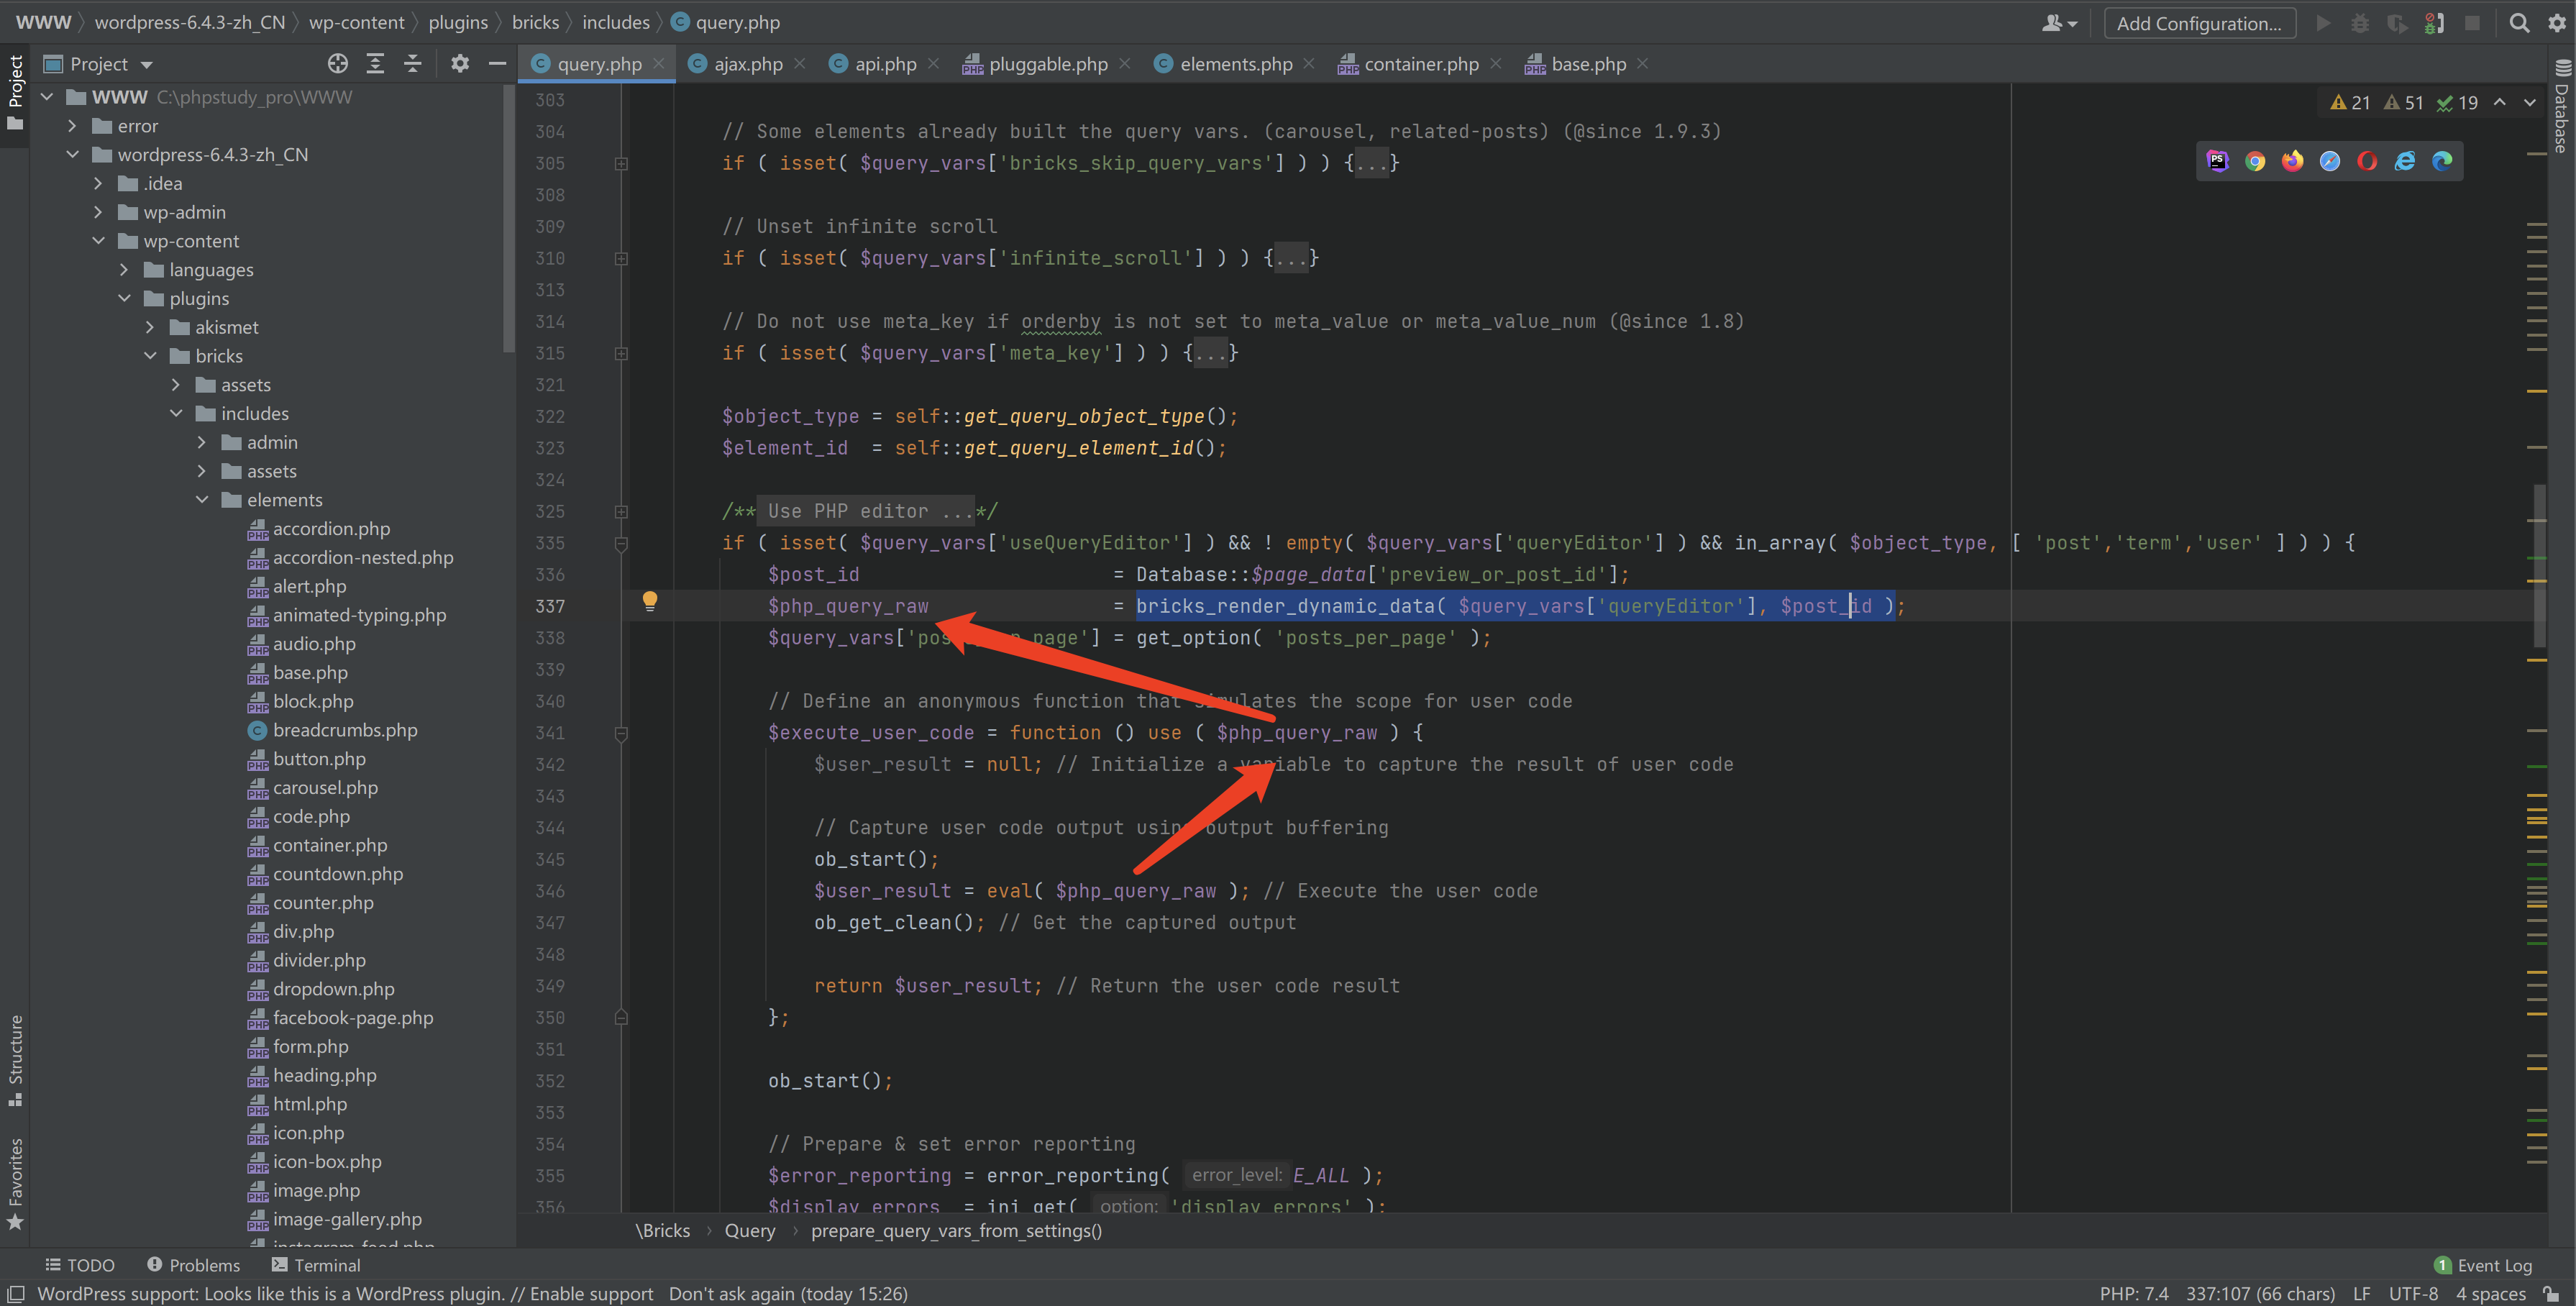Open file in Firefox browser icon
Screen dimensions: 2576x1306
click(2292, 161)
